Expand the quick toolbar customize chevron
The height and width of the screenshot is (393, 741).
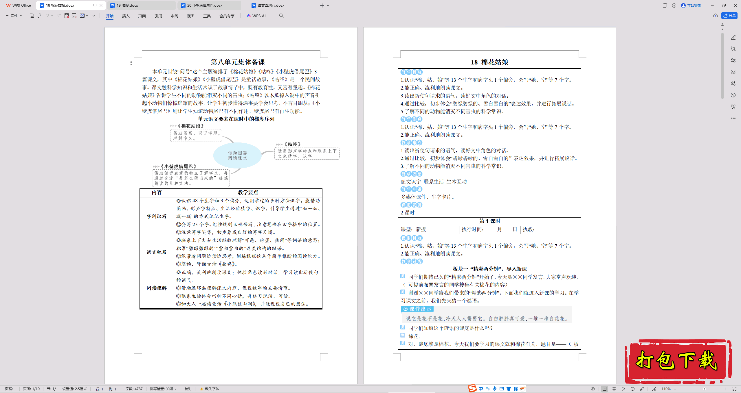[94, 16]
